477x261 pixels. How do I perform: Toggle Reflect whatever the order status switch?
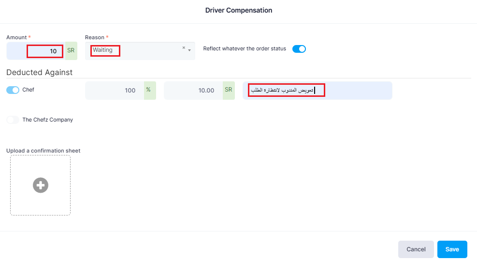(x=299, y=49)
